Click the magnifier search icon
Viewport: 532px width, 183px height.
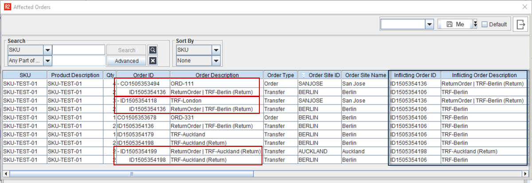153,50
